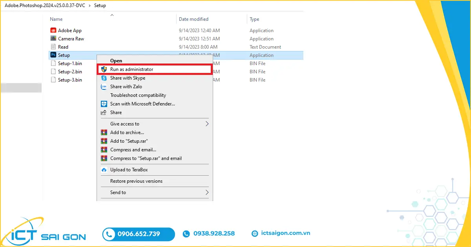471x247 pixels.
Task: Collapse sort arrow above Name column
Action: [x=112, y=15]
